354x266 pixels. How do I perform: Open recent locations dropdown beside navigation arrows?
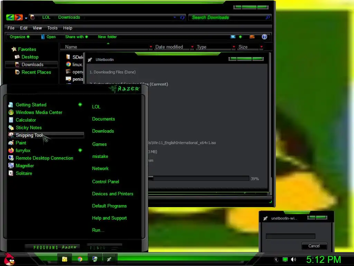pos(26,18)
